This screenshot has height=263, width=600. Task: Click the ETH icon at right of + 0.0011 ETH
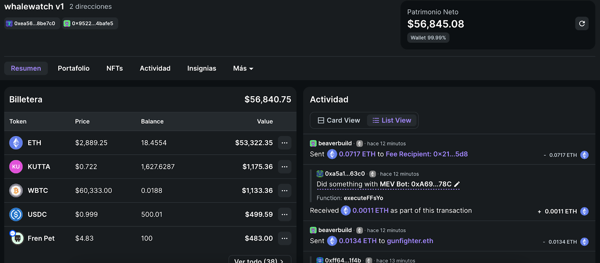[584, 211]
